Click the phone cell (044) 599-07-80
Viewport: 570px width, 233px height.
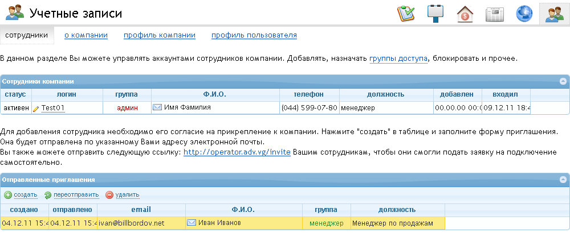[310, 107]
